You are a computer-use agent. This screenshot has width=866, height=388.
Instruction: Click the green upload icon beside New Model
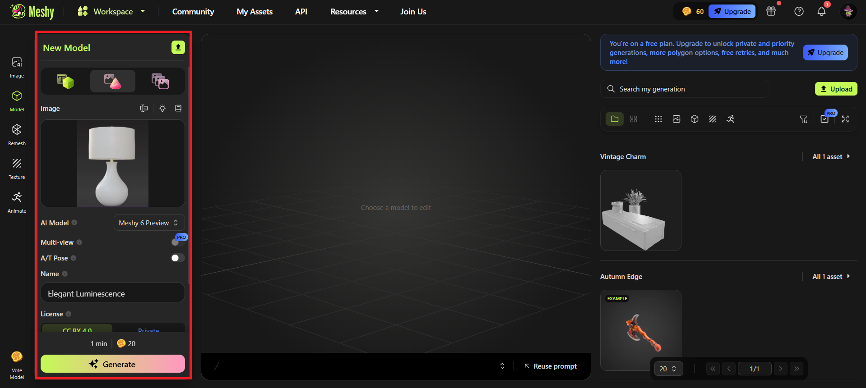tap(178, 47)
